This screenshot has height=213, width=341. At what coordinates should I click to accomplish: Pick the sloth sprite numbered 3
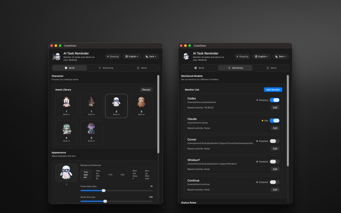(141, 106)
